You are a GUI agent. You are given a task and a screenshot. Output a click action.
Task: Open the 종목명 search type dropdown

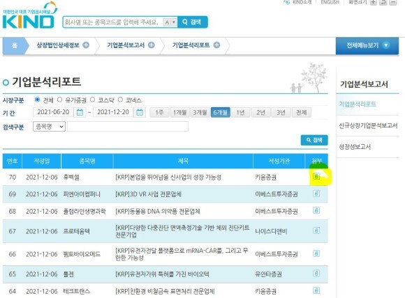(x=49, y=127)
